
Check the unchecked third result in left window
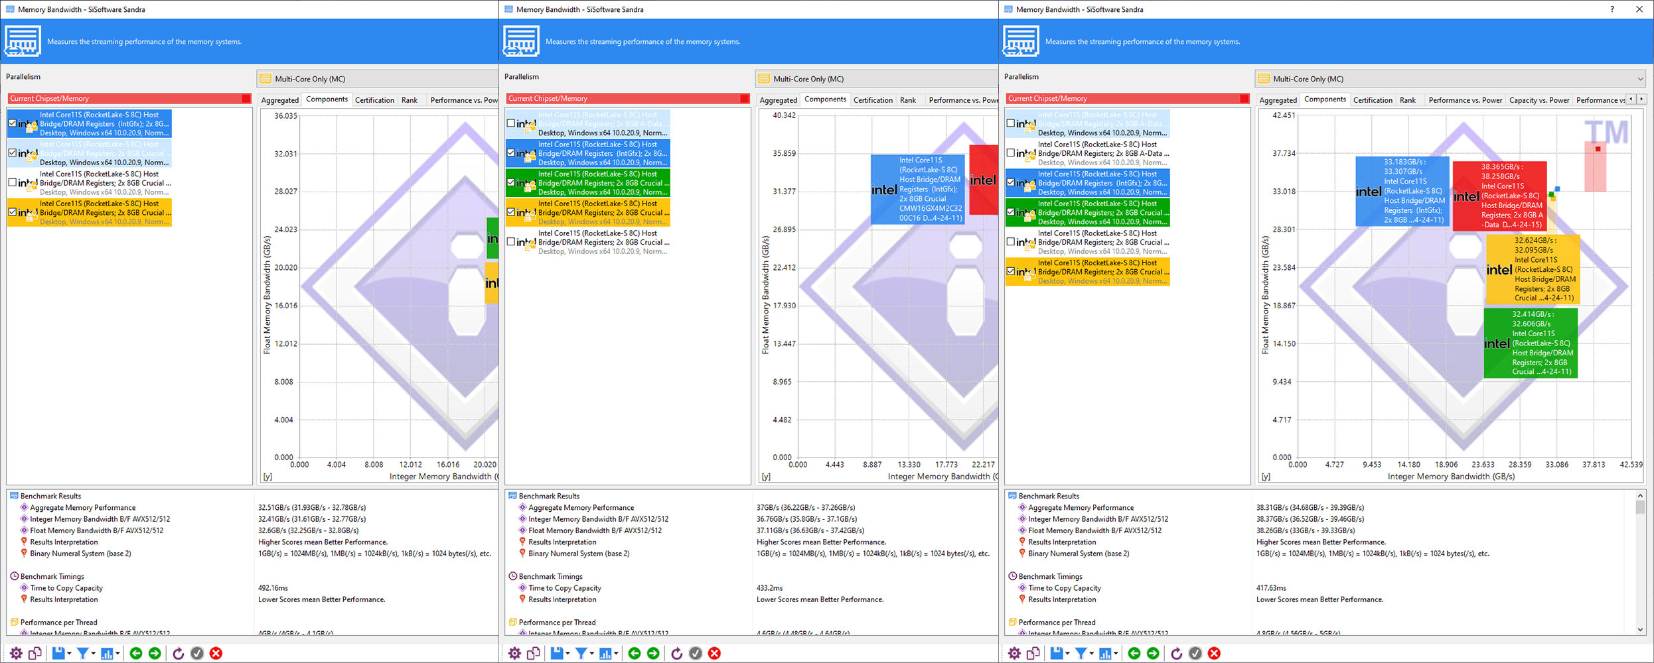13,182
